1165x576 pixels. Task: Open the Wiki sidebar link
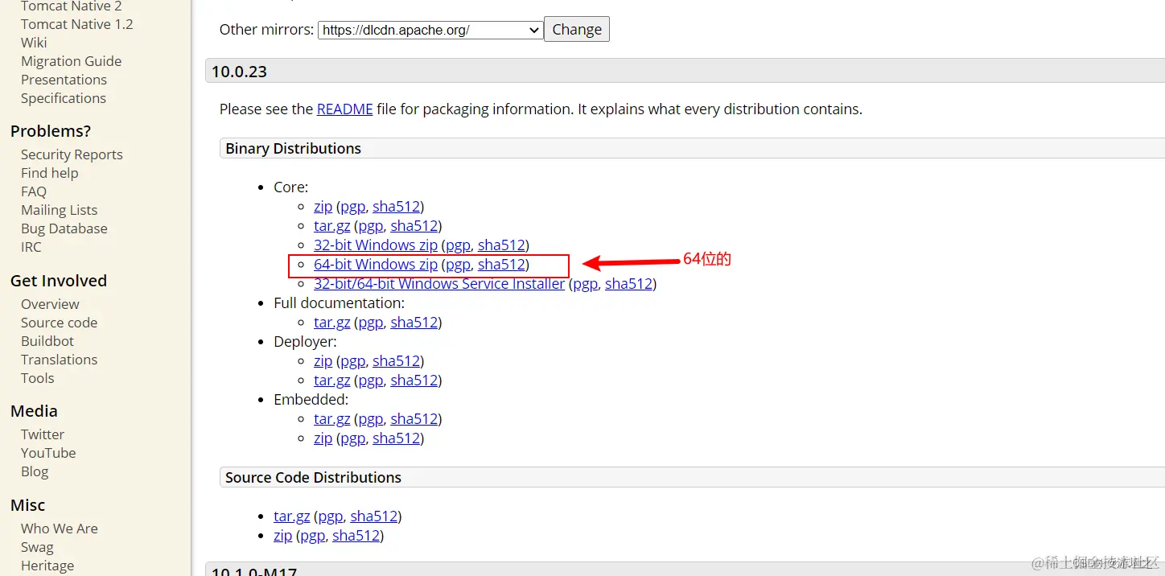tap(34, 43)
